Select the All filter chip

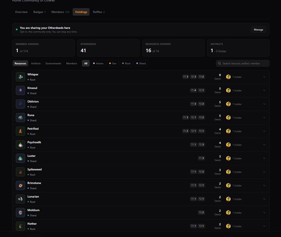pyautogui.click(x=86, y=63)
